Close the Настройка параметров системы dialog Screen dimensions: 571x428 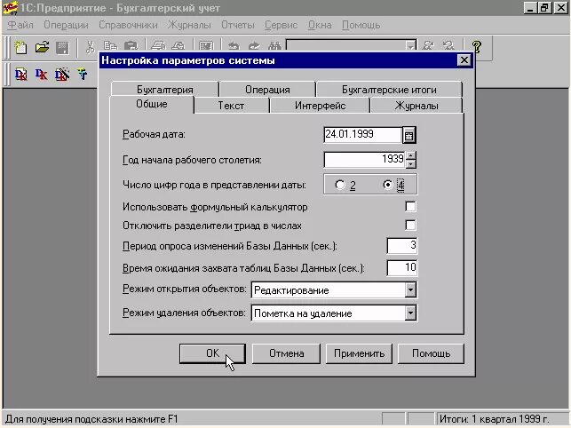pos(464,60)
